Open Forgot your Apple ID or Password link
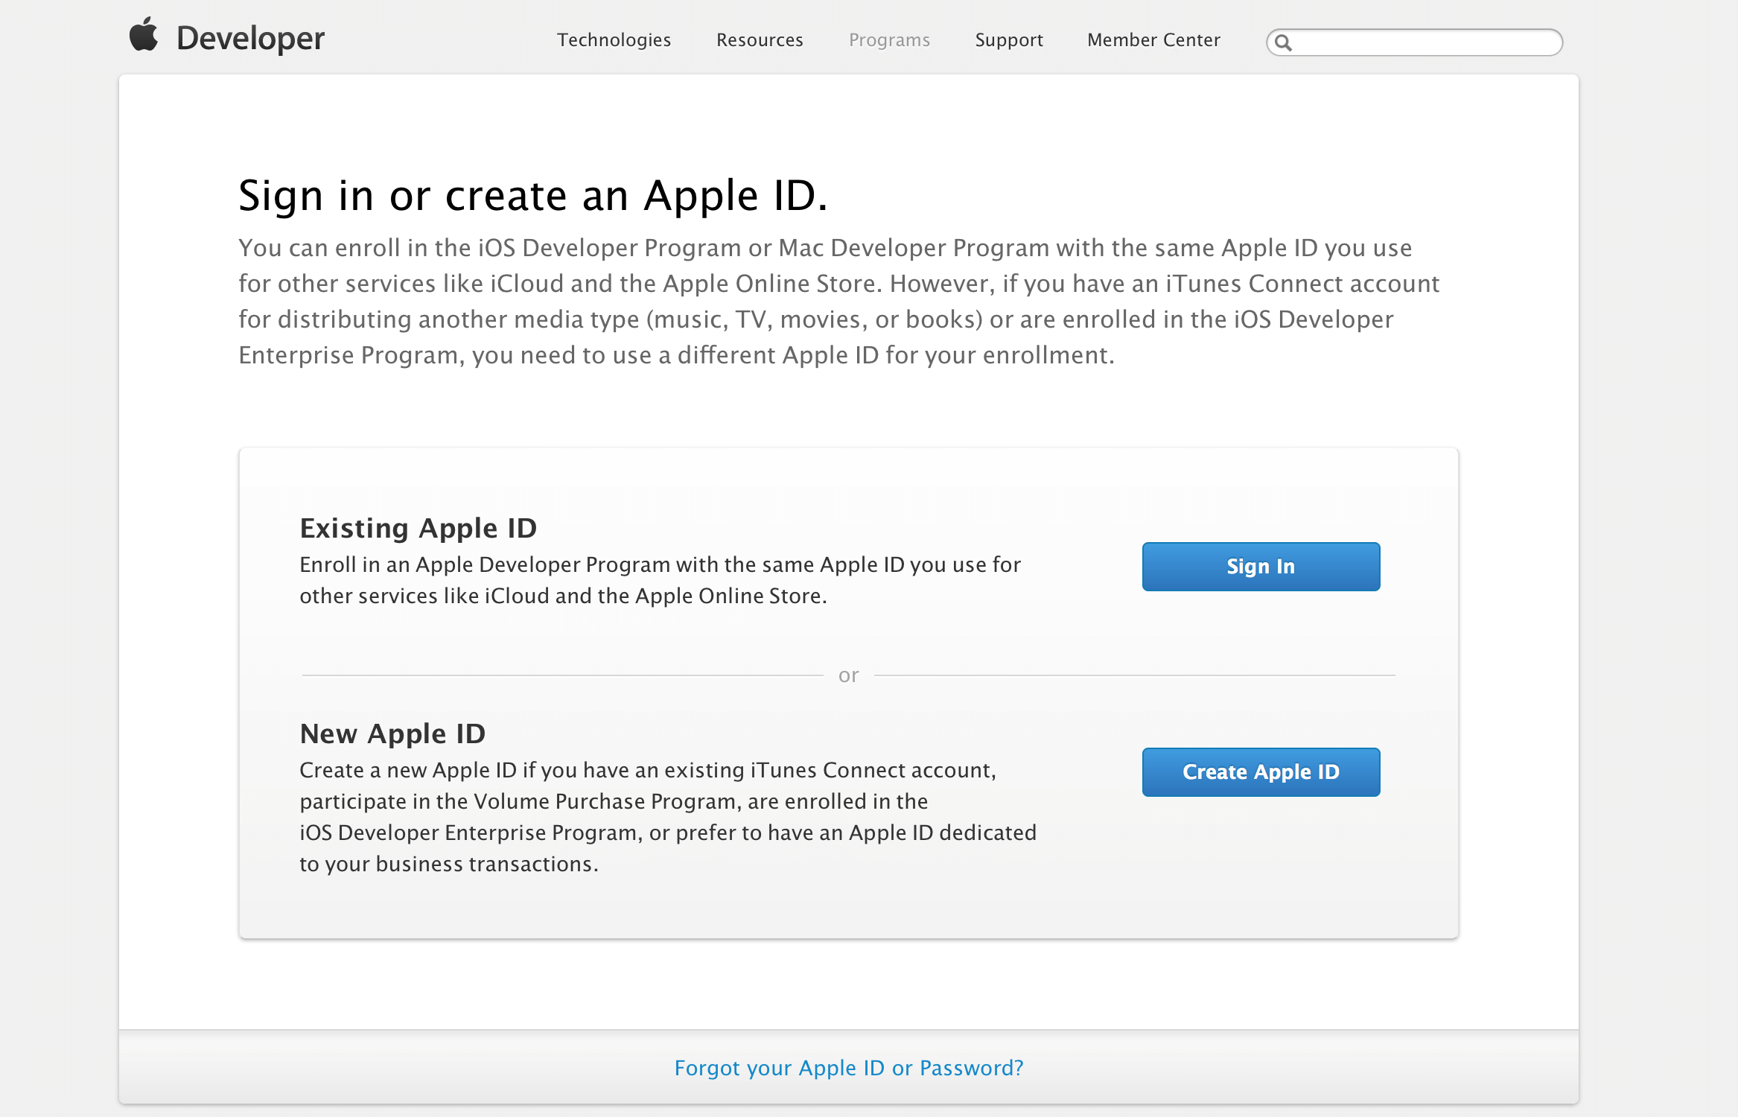Image resolution: width=1738 pixels, height=1117 pixels. coord(849,1068)
